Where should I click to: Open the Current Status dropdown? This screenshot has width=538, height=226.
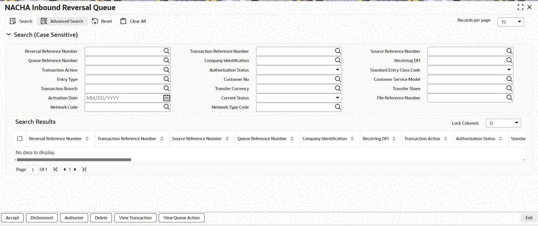[299, 98]
